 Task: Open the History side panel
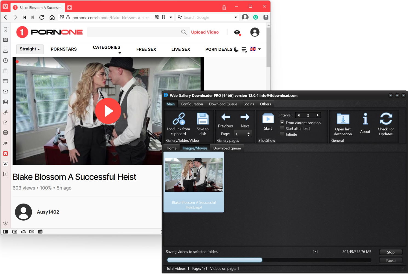point(5,61)
